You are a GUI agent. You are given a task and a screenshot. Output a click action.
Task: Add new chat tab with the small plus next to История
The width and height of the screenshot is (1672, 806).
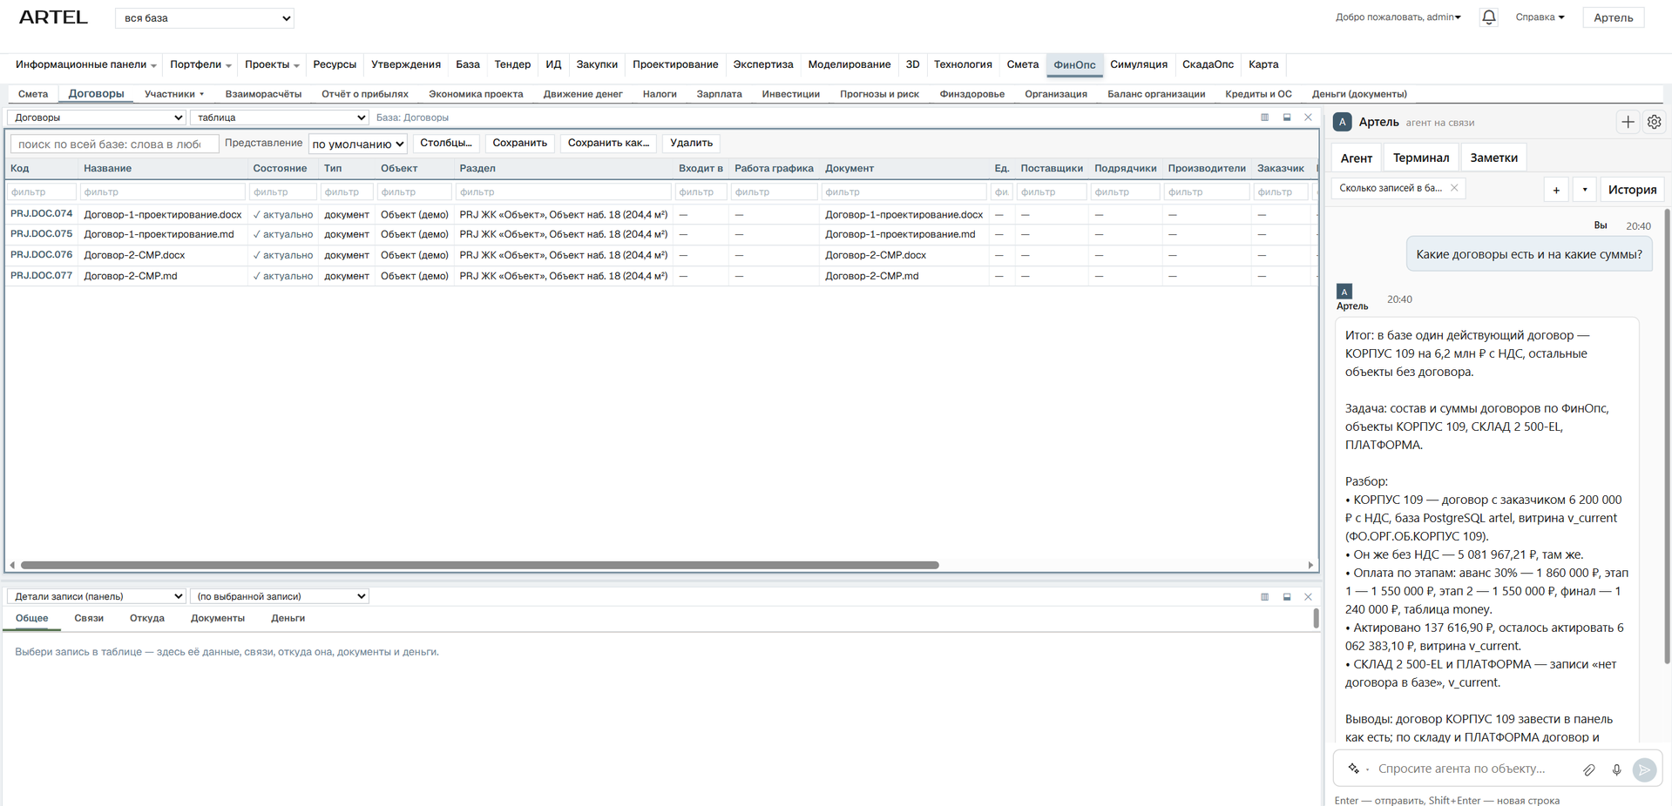coord(1556,190)
